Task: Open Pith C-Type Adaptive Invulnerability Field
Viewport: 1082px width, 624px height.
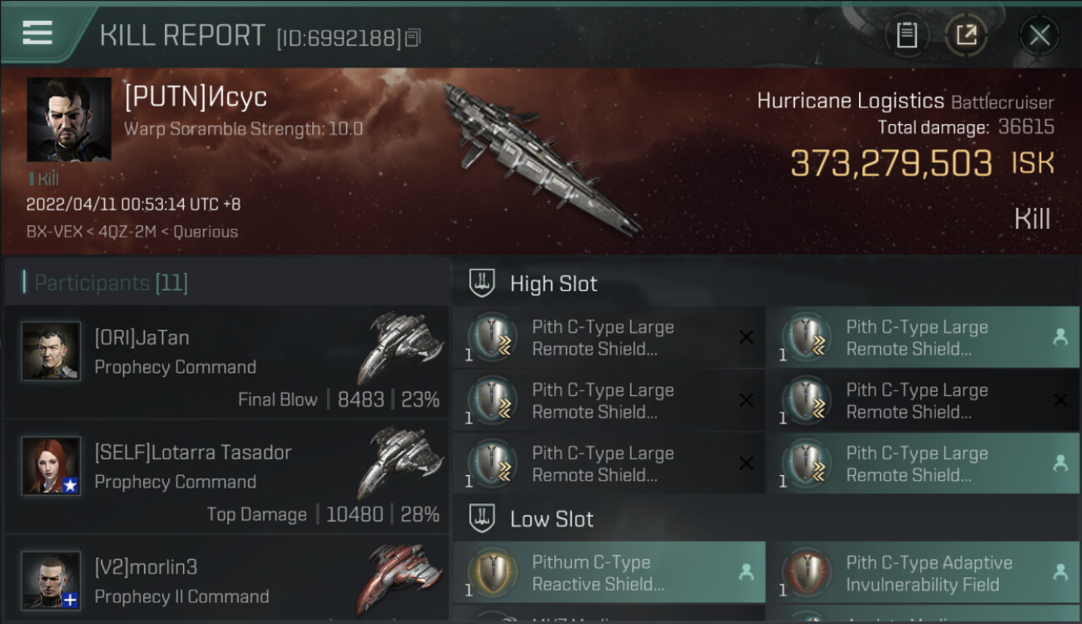Action: tap(923, 572)
